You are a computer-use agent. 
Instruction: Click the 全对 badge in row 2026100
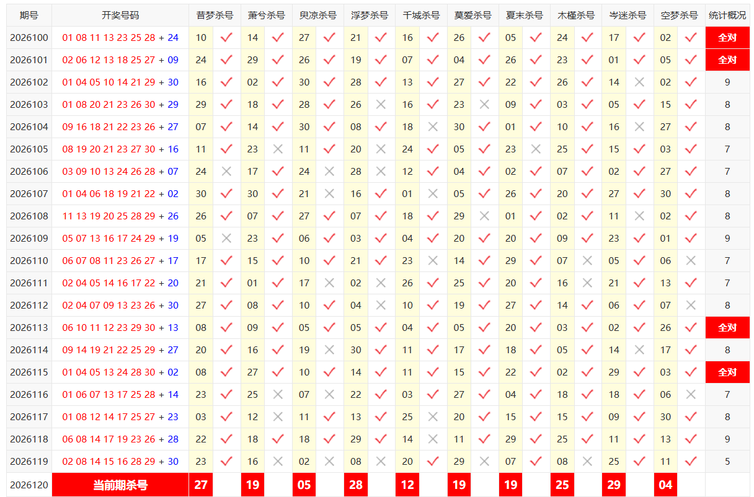coord(727,38)
